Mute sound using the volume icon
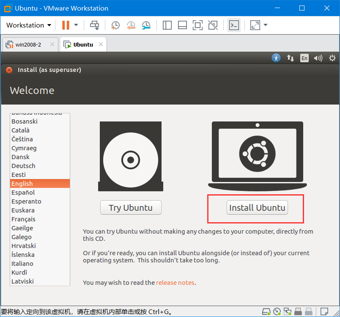Image resolution: width=340 pixels, height=317 pixels. click(318, 58)
